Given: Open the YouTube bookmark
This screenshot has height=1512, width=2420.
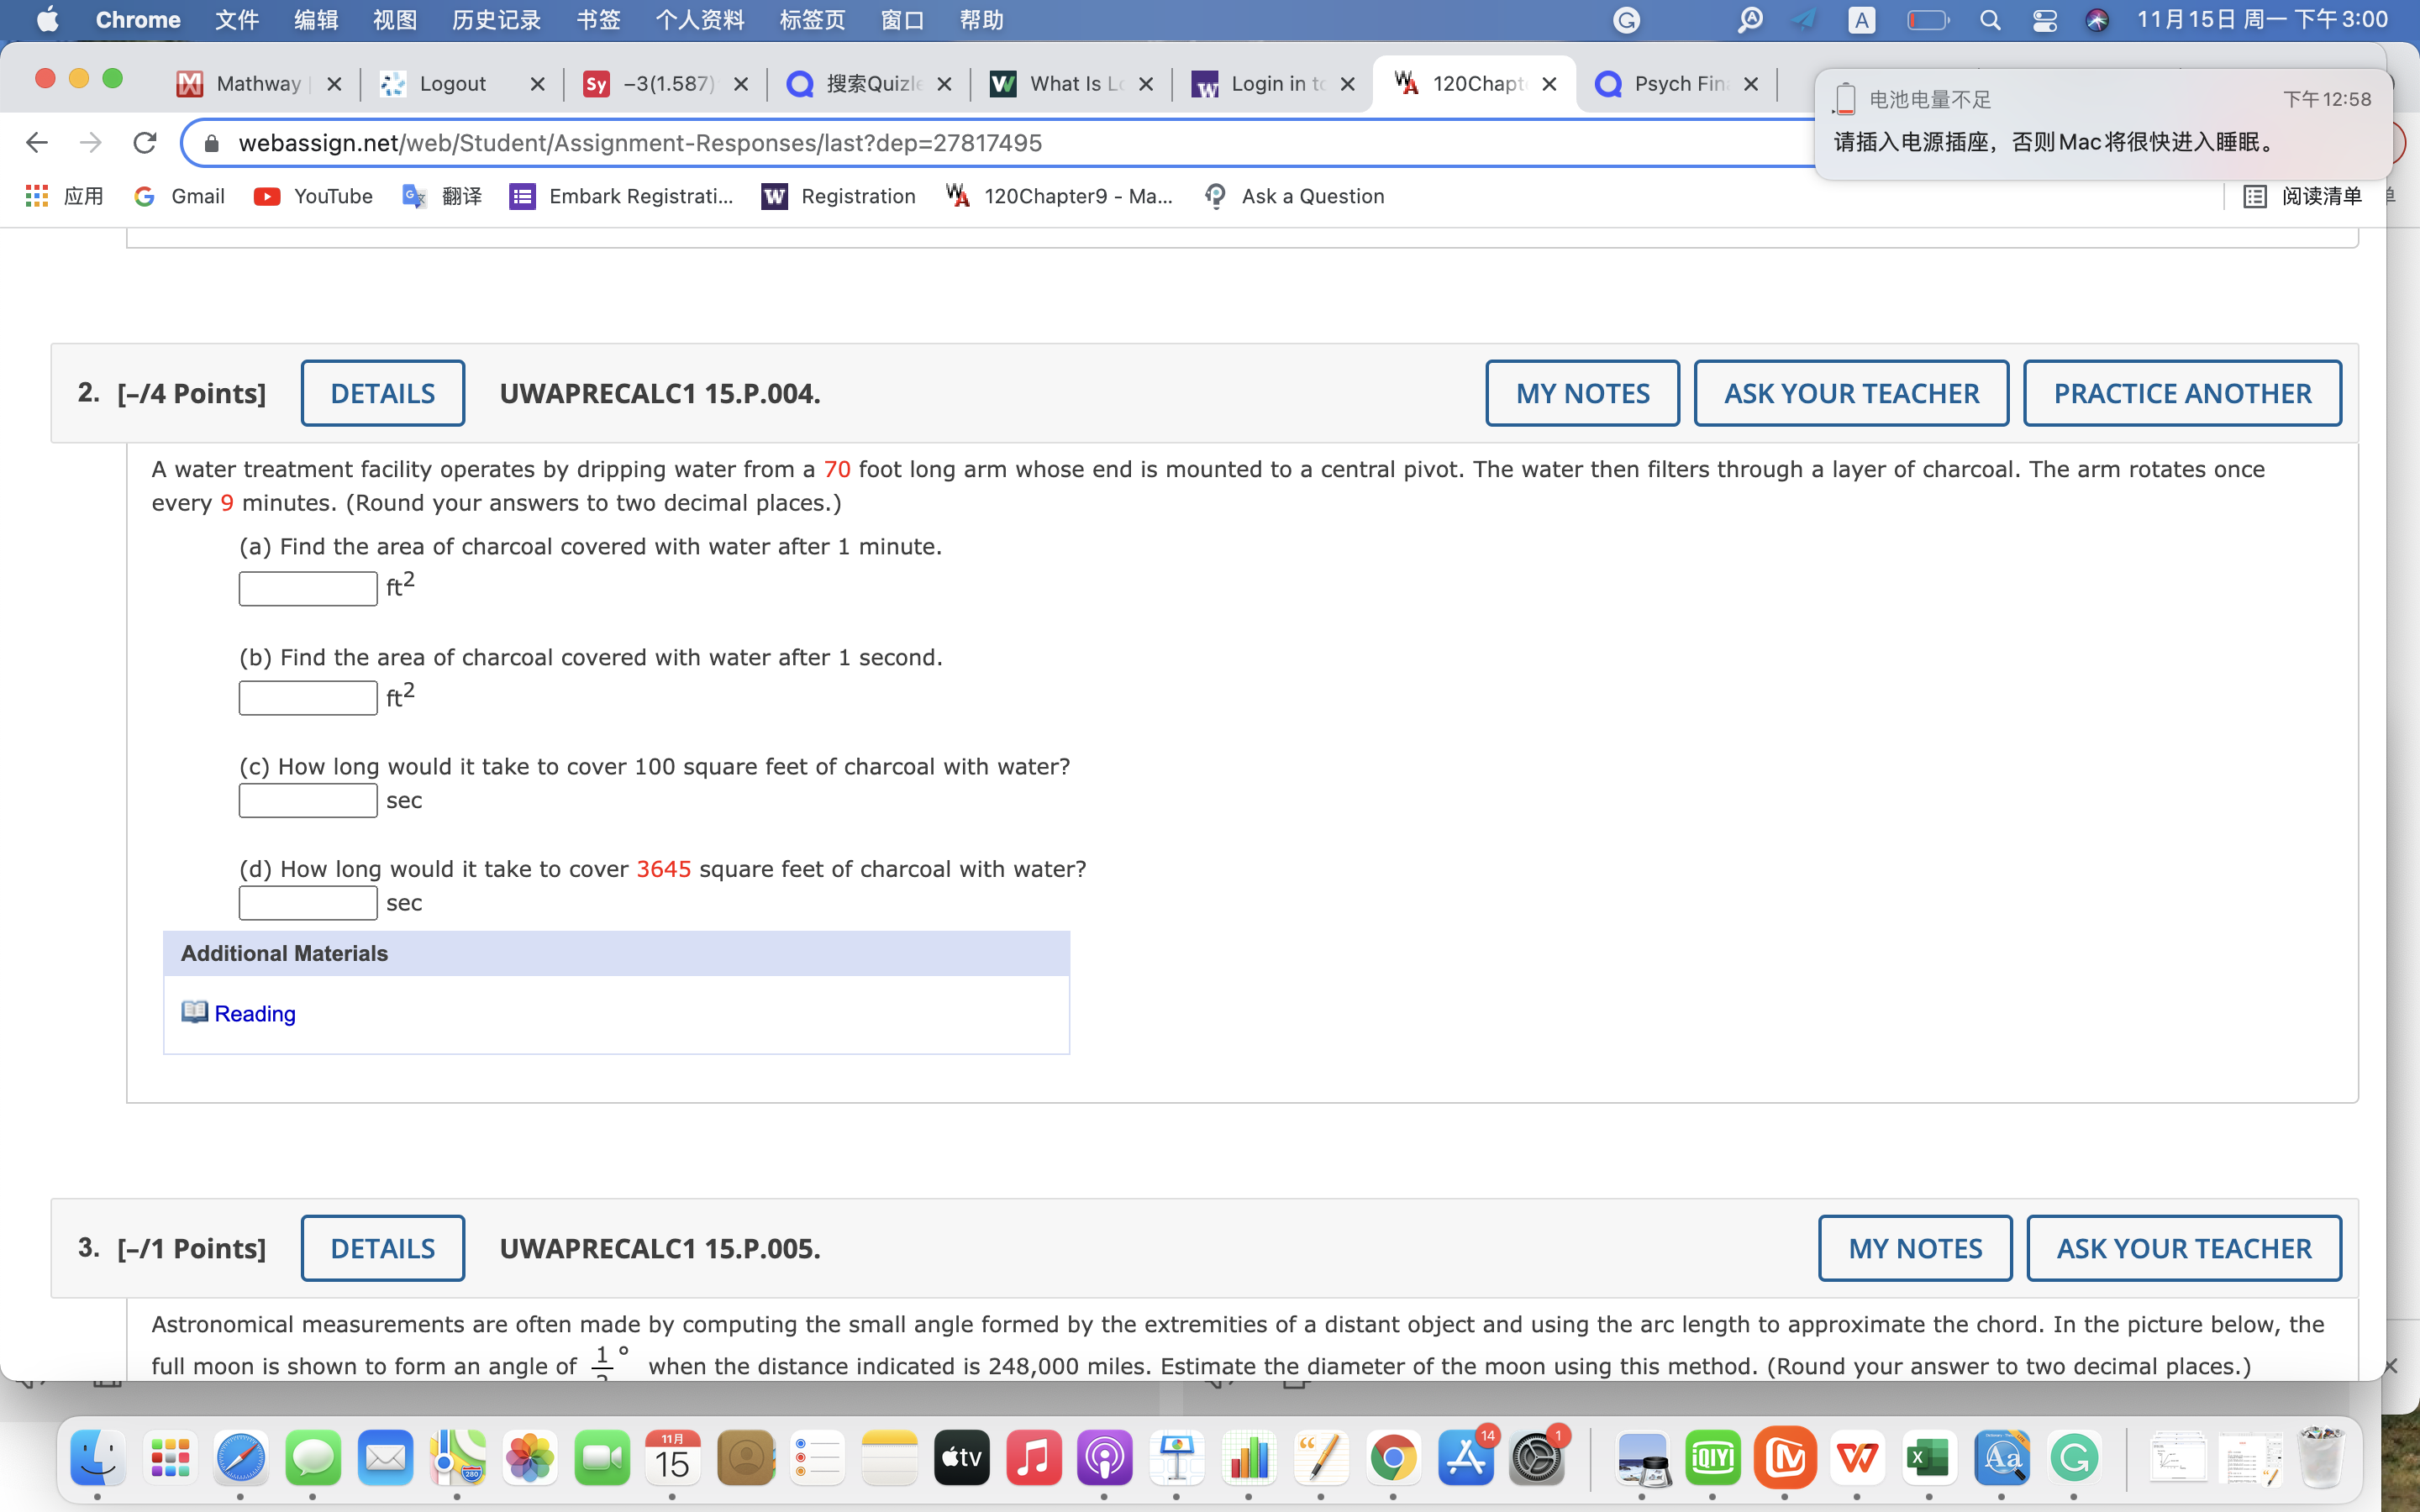Looking at the screenshot, I should coord(313,196).
